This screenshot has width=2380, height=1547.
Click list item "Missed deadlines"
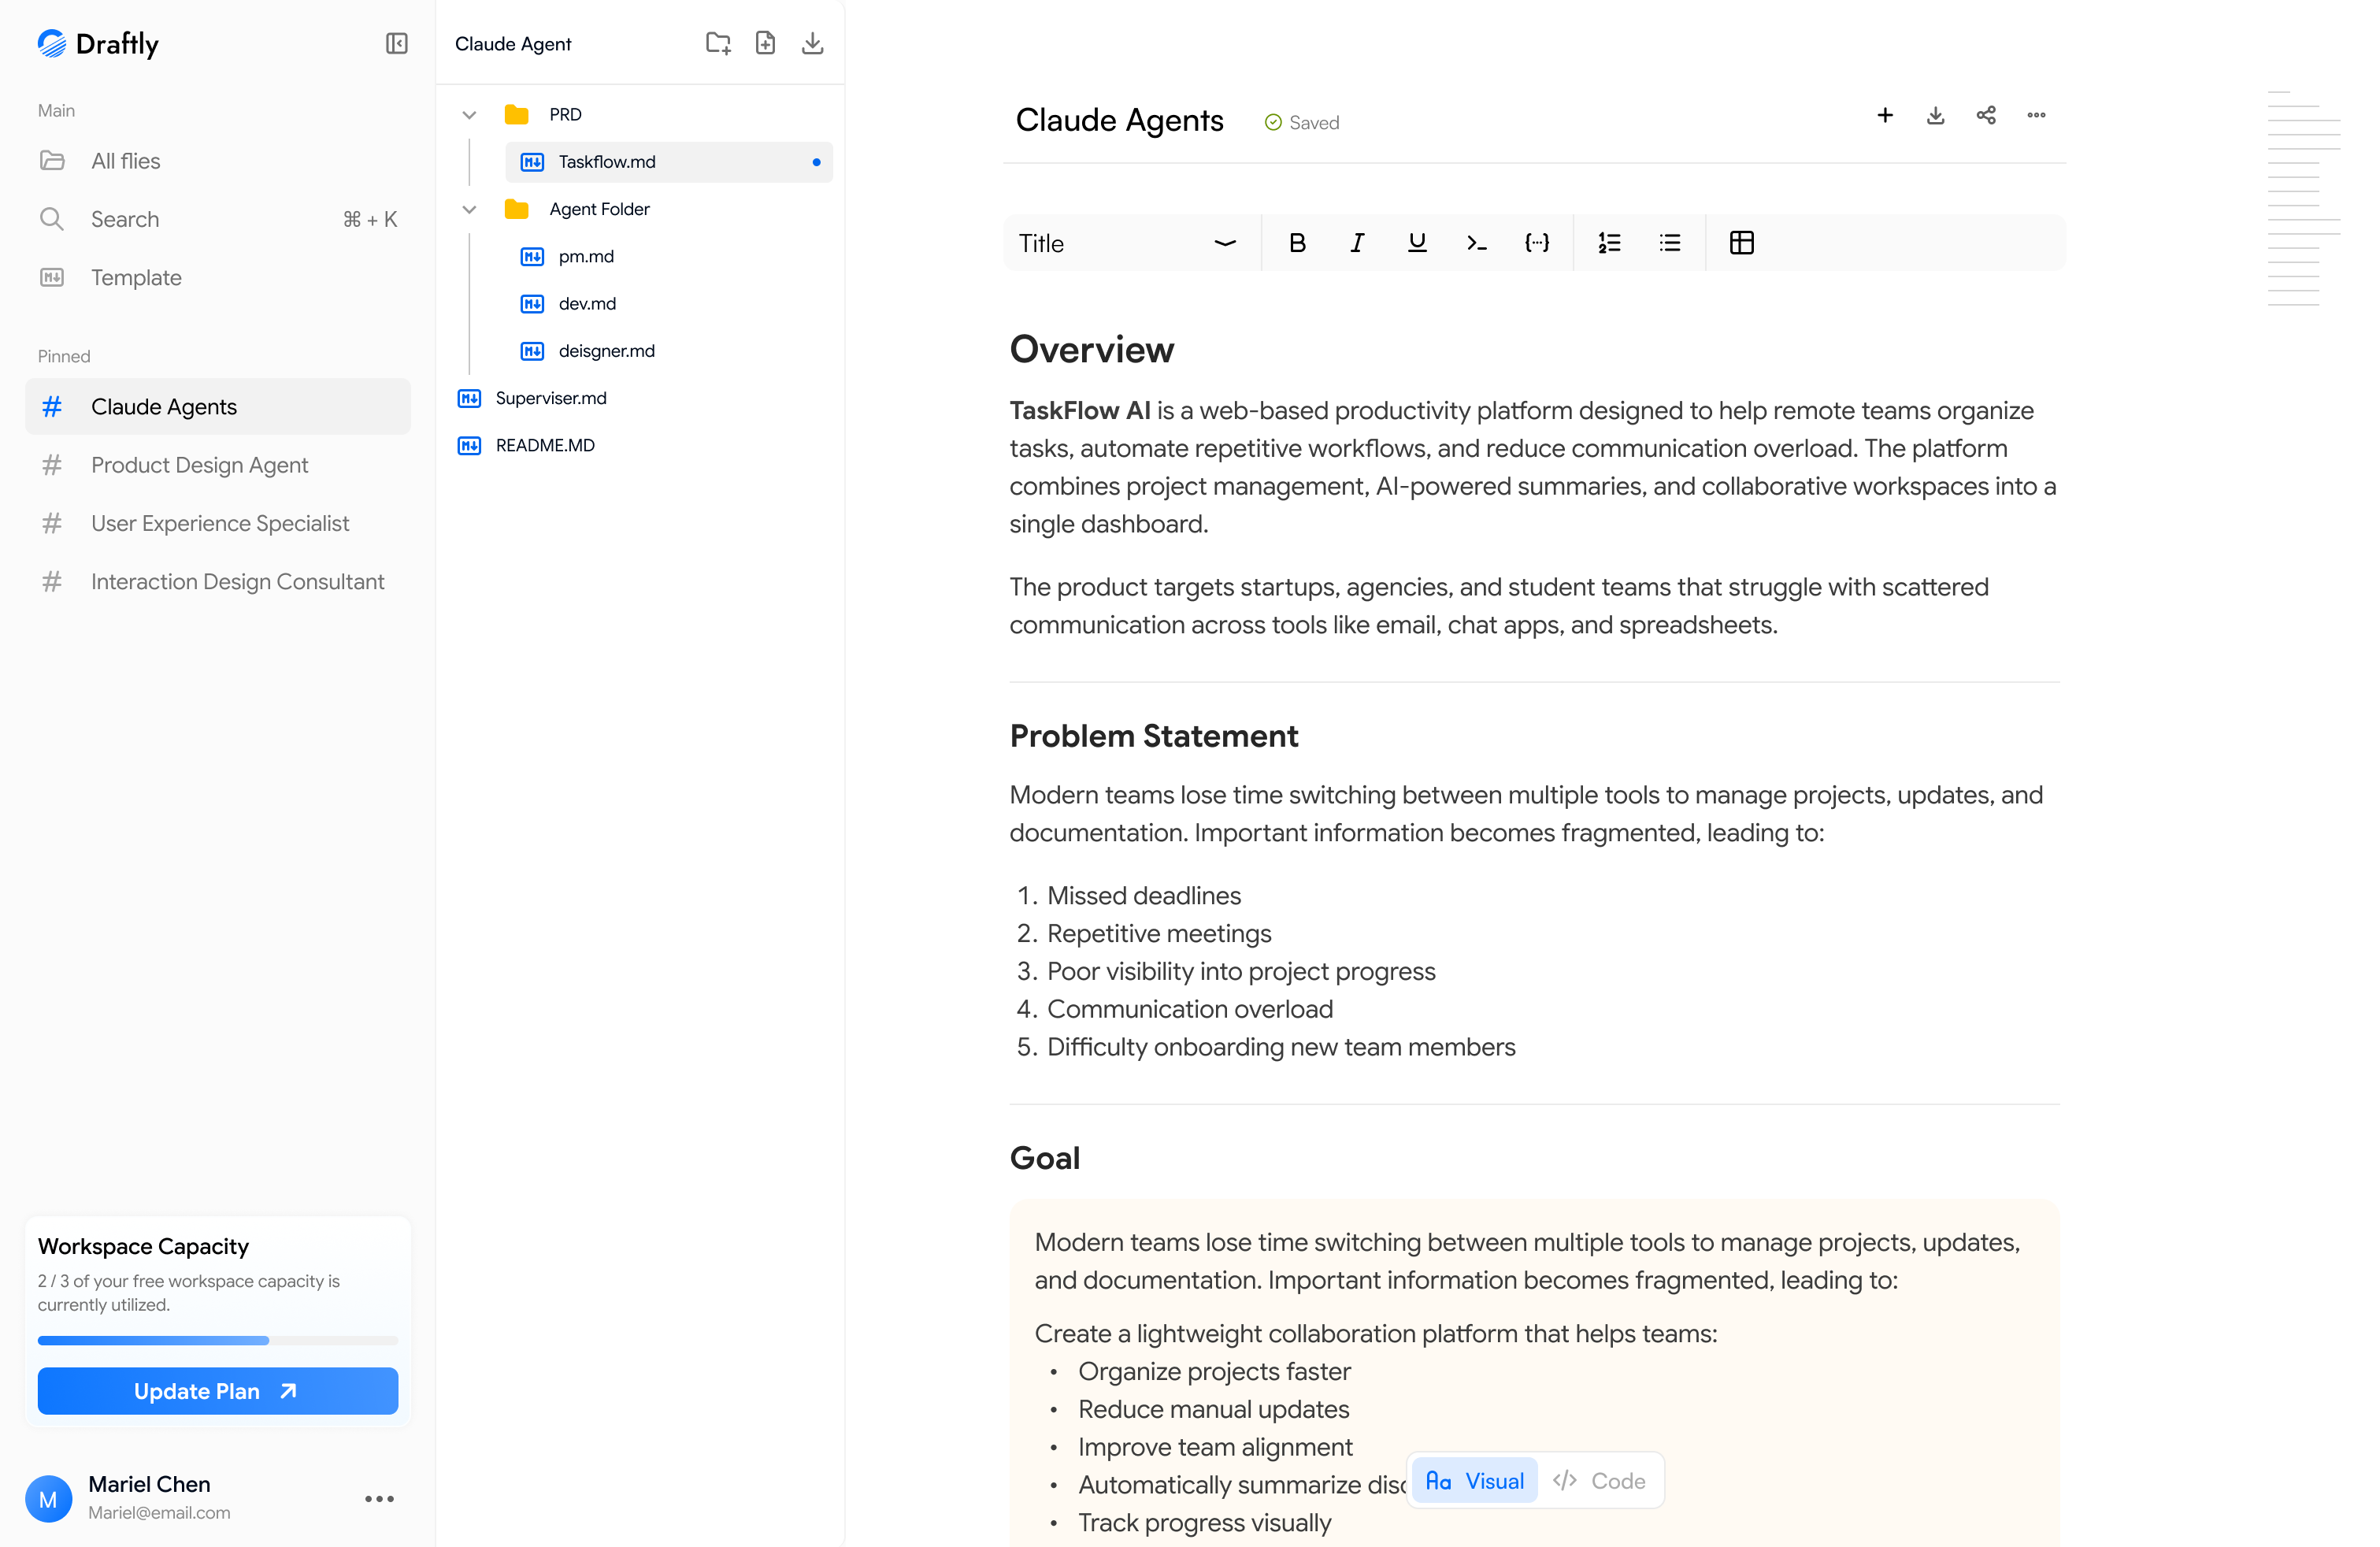click(1143, 896)
